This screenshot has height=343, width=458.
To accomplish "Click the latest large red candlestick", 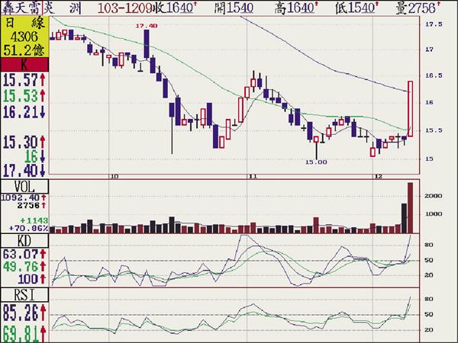I will (410, 108).
